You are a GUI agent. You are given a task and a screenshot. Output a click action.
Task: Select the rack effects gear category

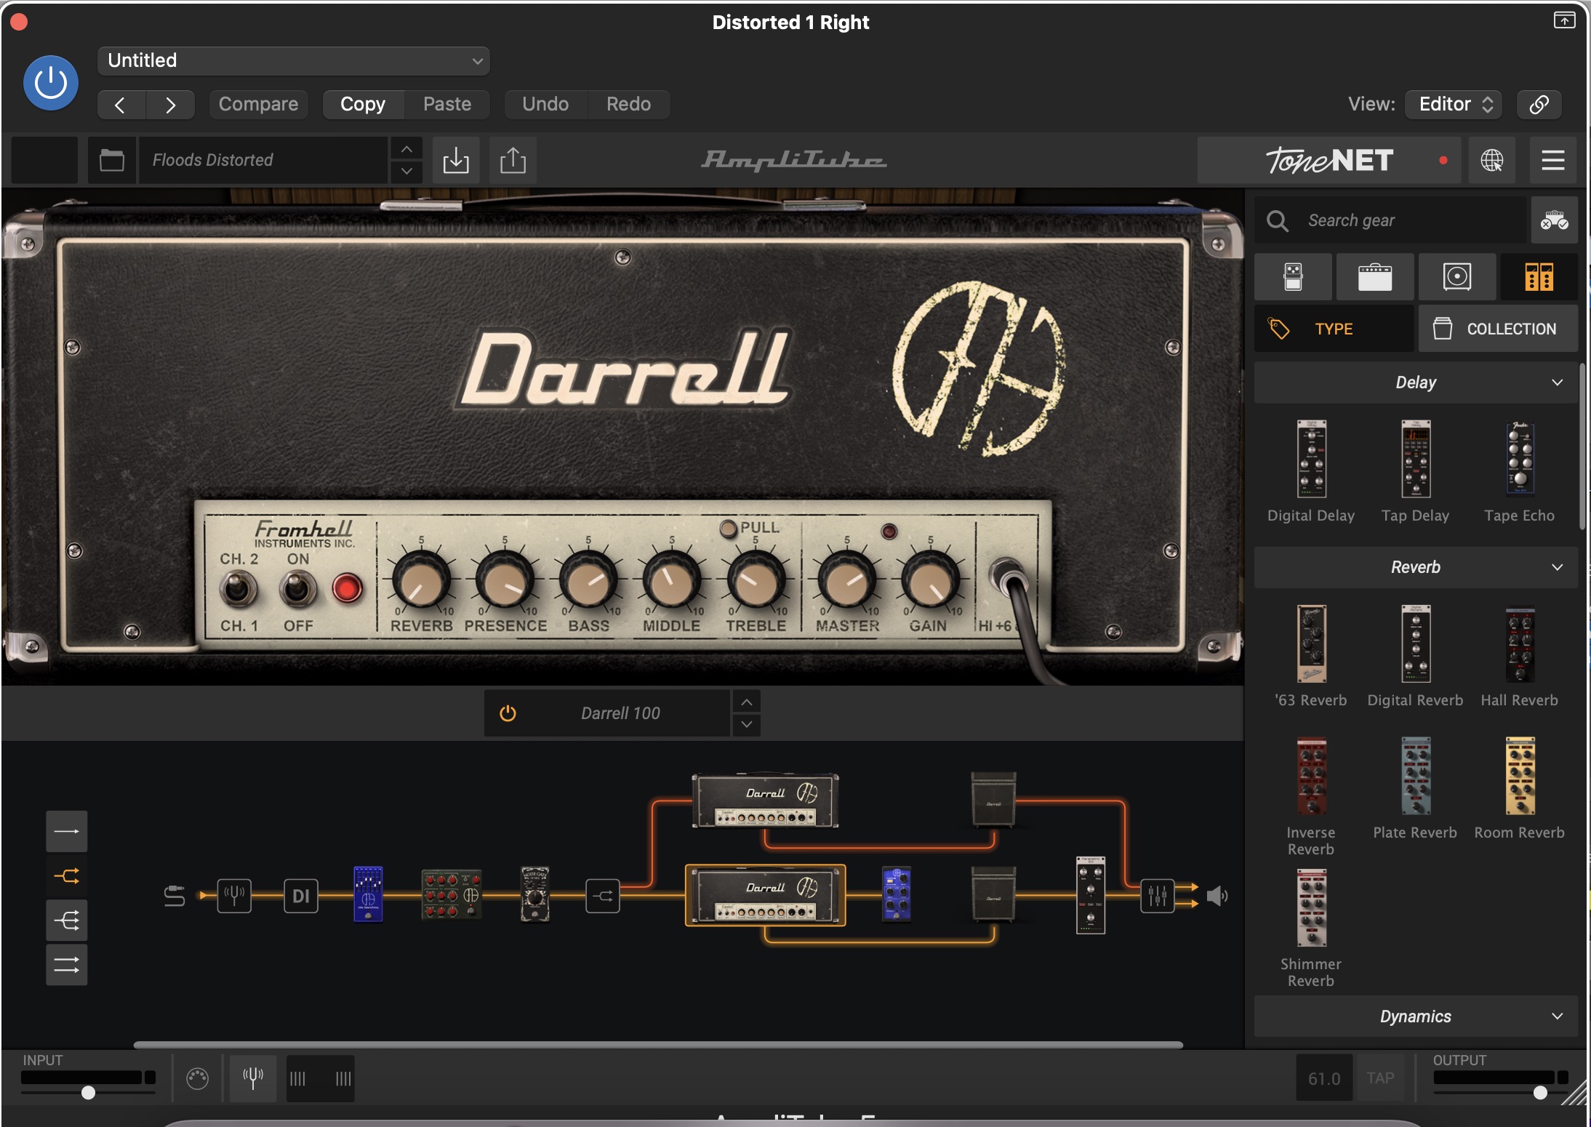tap(1539, 277)
